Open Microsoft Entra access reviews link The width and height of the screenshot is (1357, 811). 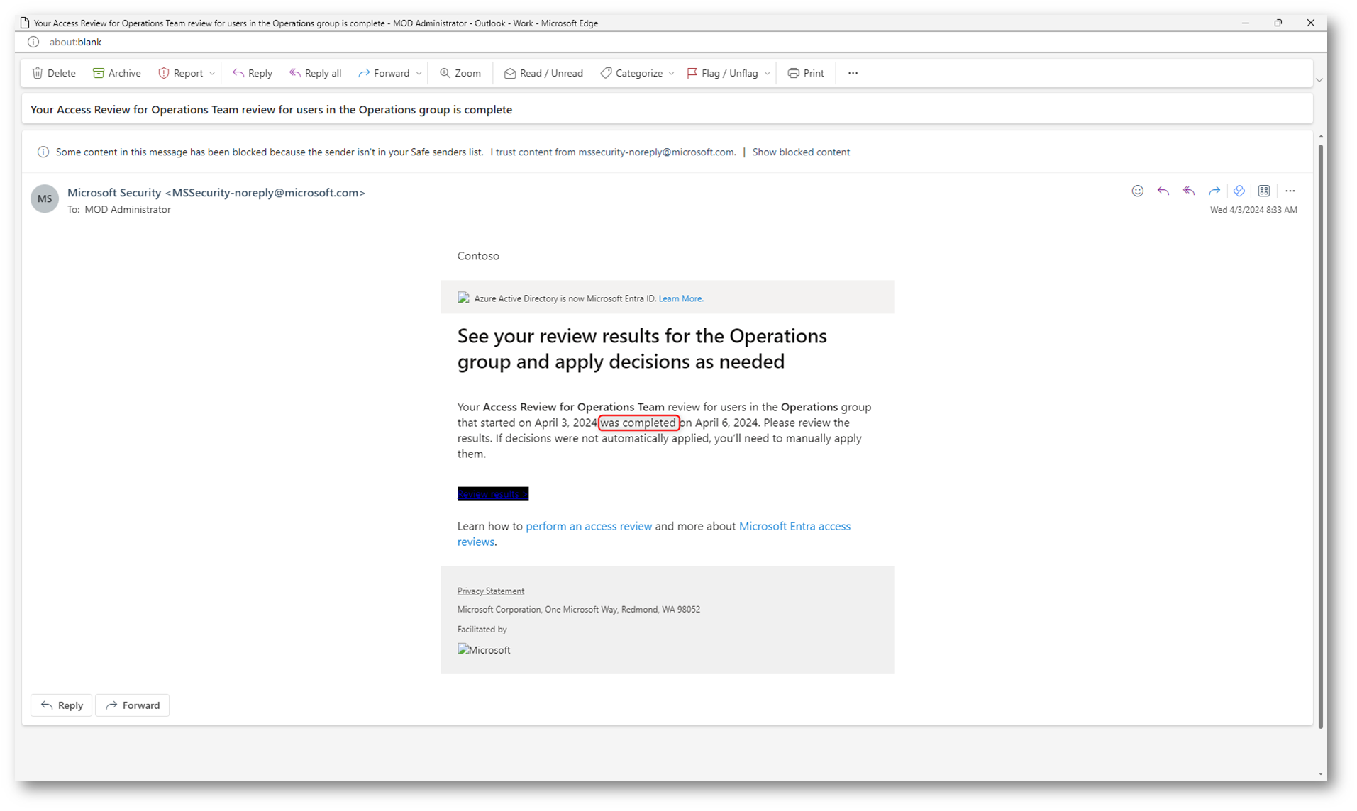pos(794,526)
